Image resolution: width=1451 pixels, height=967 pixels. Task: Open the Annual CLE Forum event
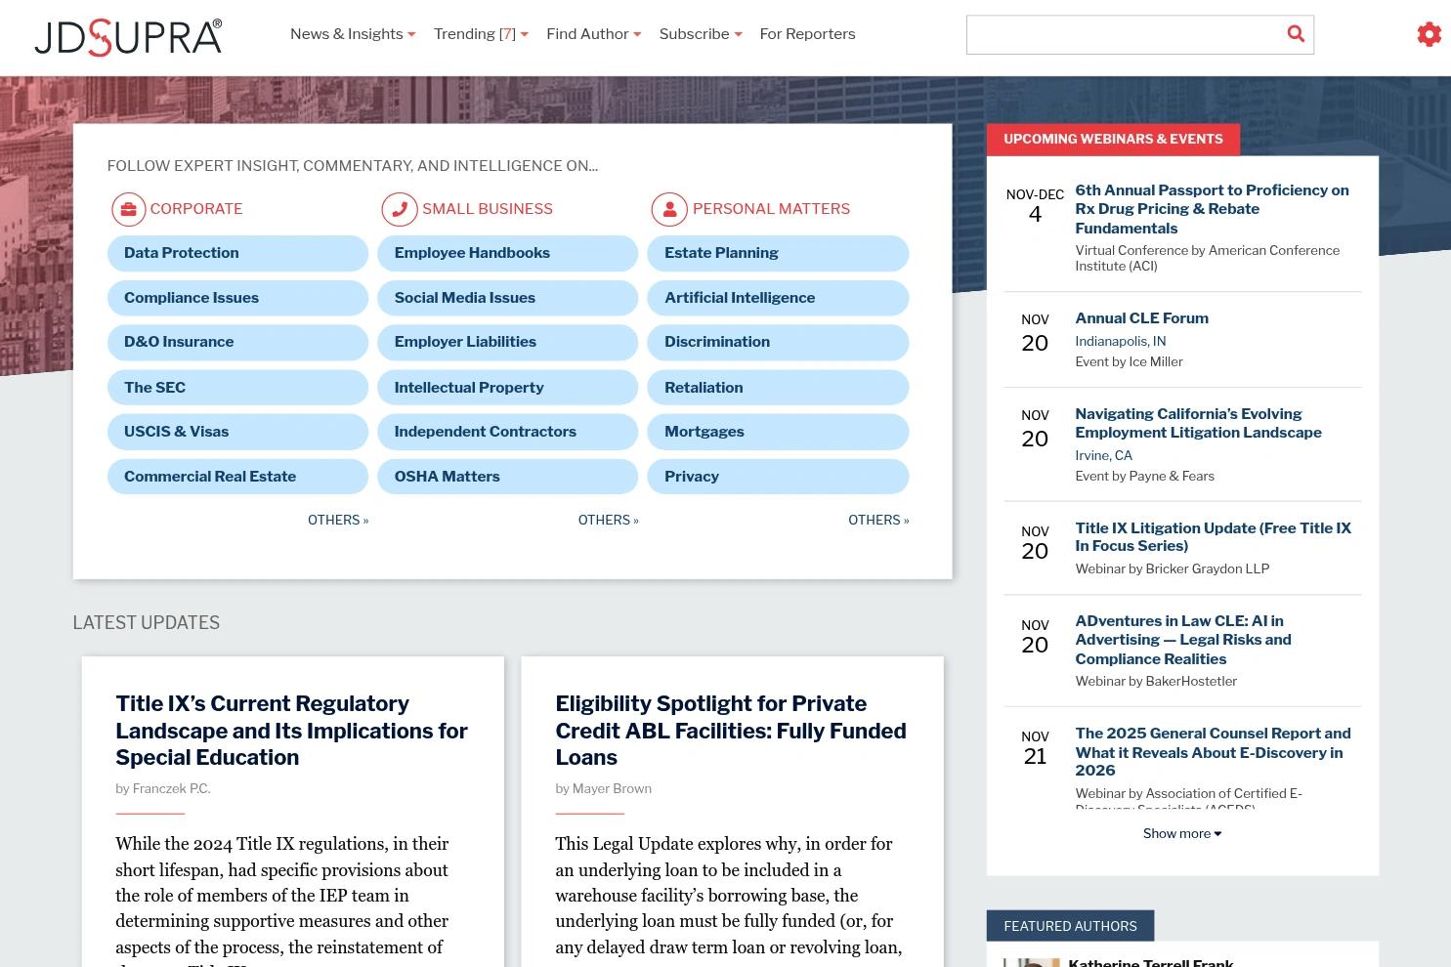[1141, 318]
